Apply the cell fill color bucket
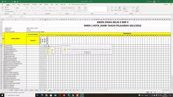Viewport: 173px width, 97px height. 29,11
